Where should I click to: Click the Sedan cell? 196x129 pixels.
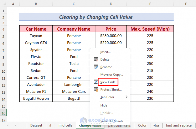coord(36,71)
